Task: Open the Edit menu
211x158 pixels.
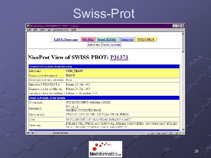Action: click(36, 30)
